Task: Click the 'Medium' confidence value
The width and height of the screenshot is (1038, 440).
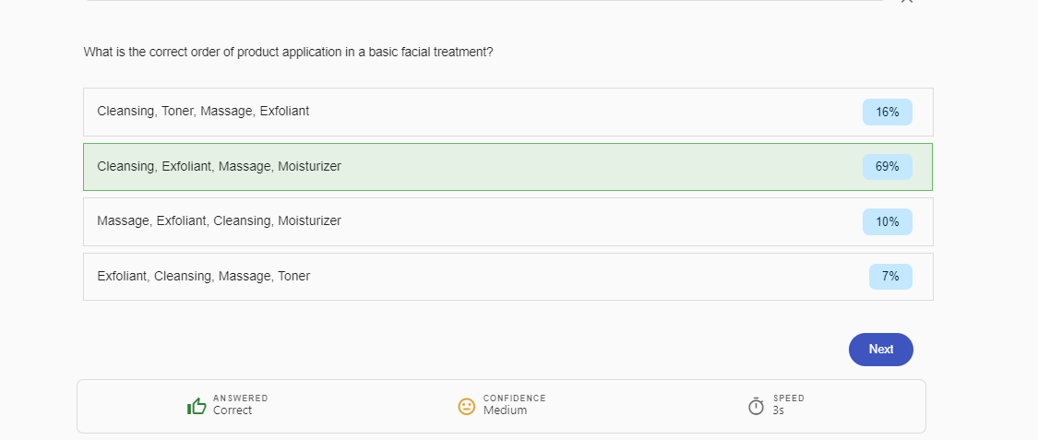Action: pyautogui.click(x=506, y=410)
